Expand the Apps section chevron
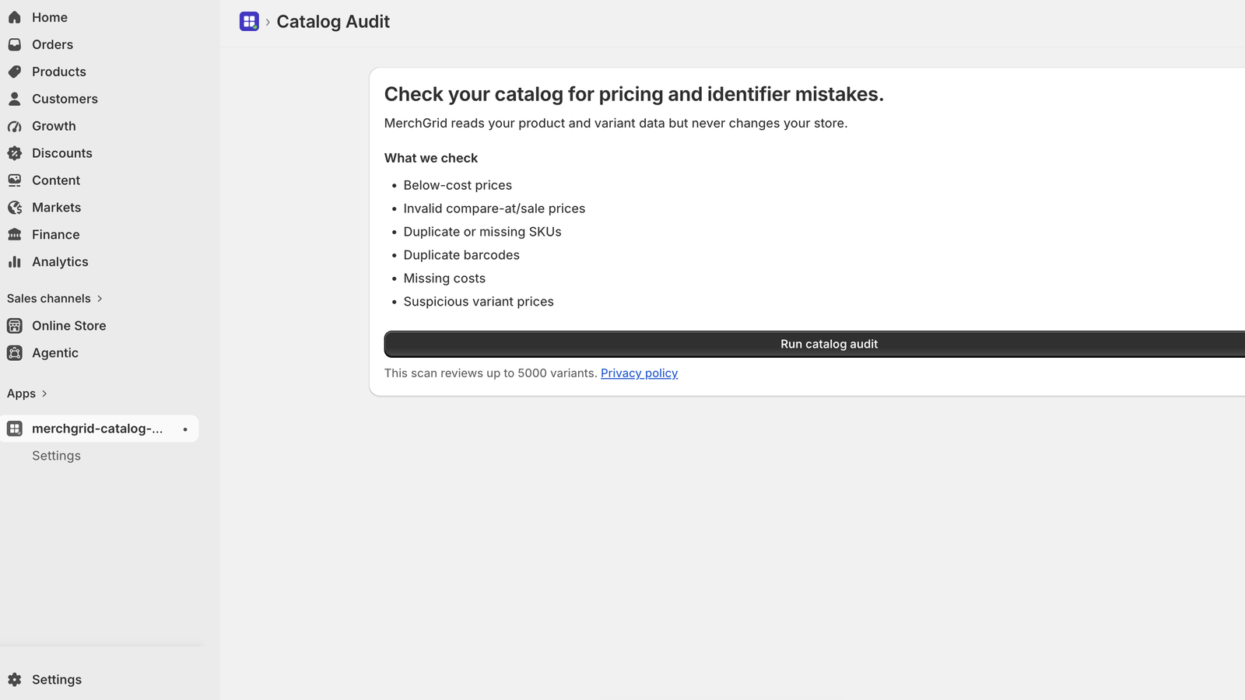Viewport: 1245px width, 700px height. [x=44, y=394]
